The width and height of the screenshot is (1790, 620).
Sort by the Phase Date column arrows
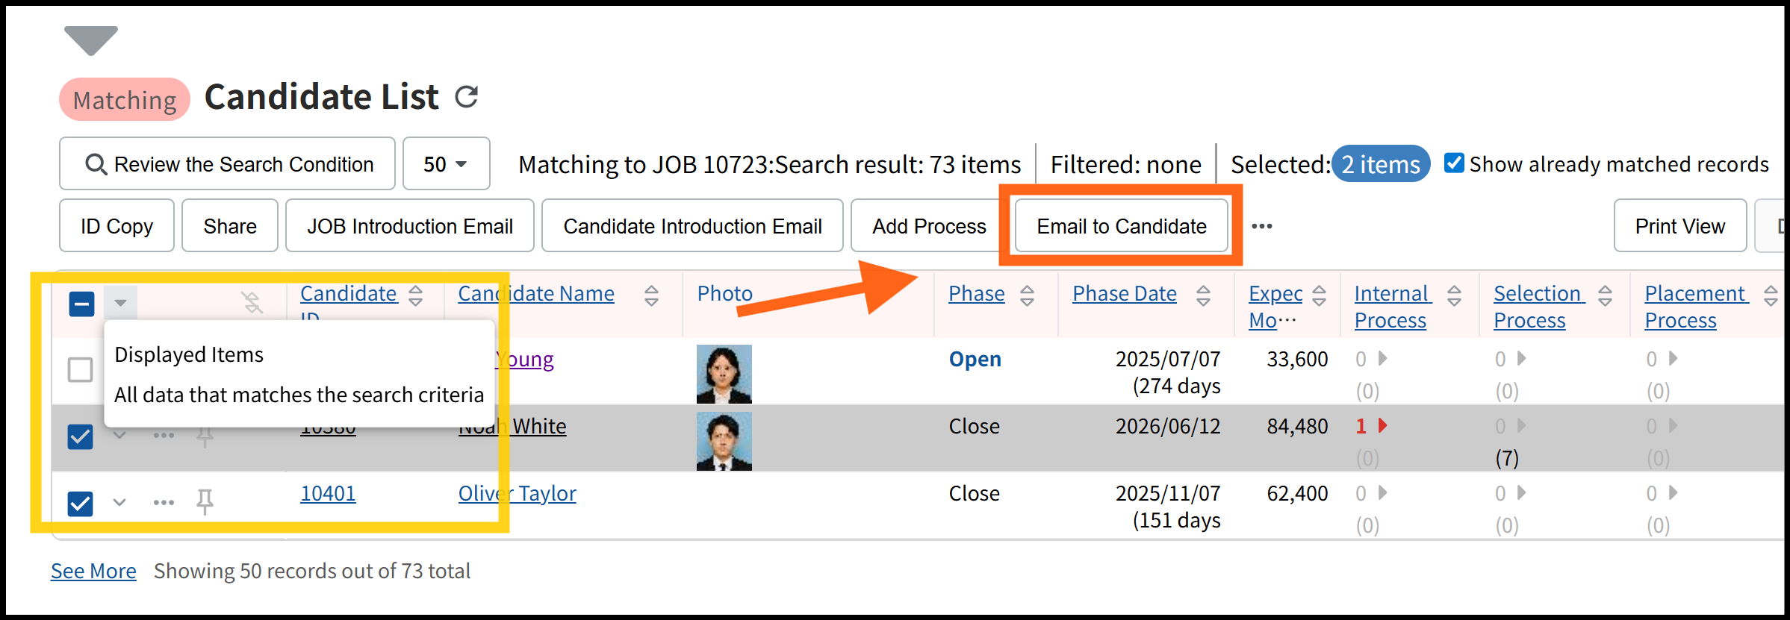tap(1203, 295)
